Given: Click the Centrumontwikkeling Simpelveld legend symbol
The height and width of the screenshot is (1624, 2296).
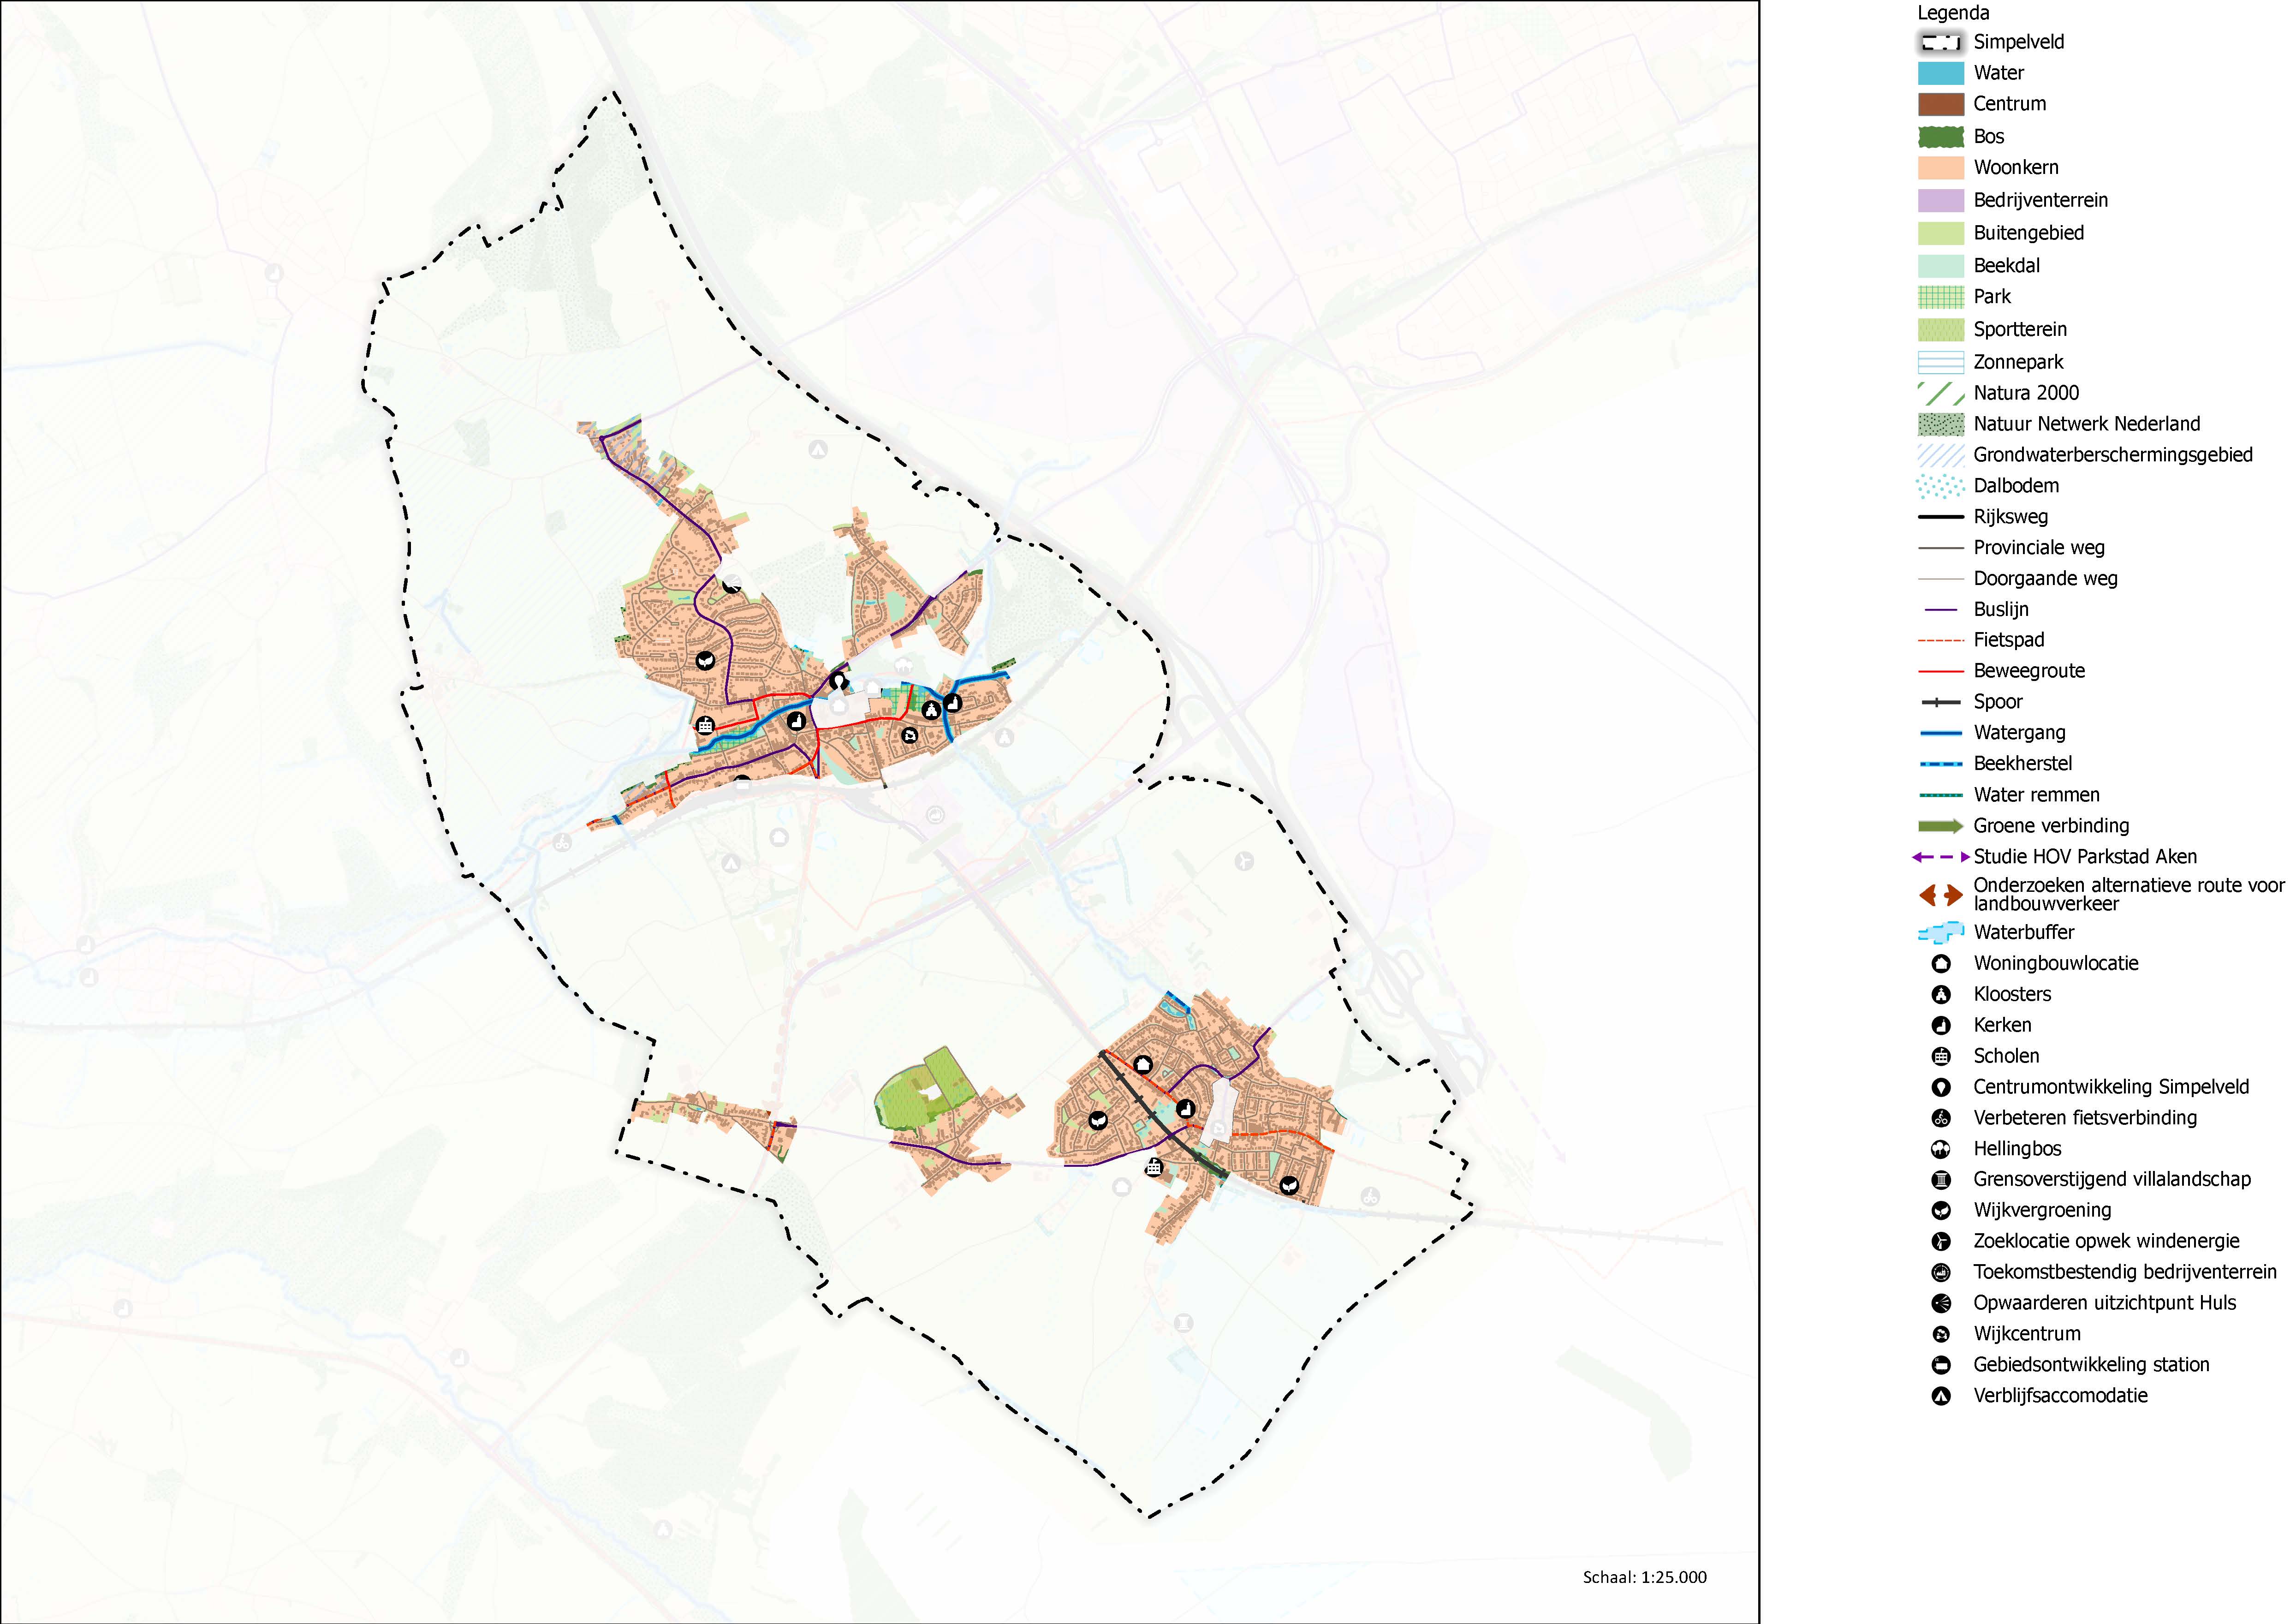Looking at the screenshot, I should (1941, 1087).
